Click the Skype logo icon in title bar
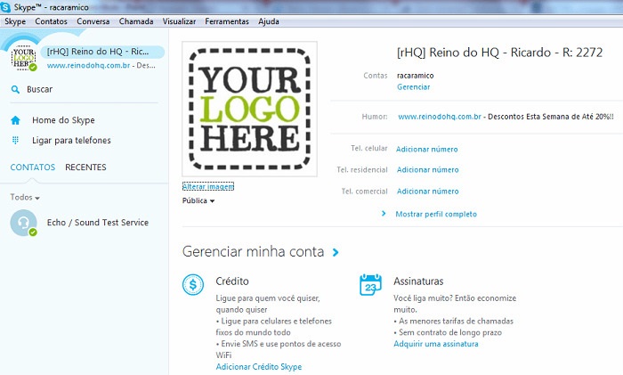Viewport: 623px width, 375px height. pos(5,7)
